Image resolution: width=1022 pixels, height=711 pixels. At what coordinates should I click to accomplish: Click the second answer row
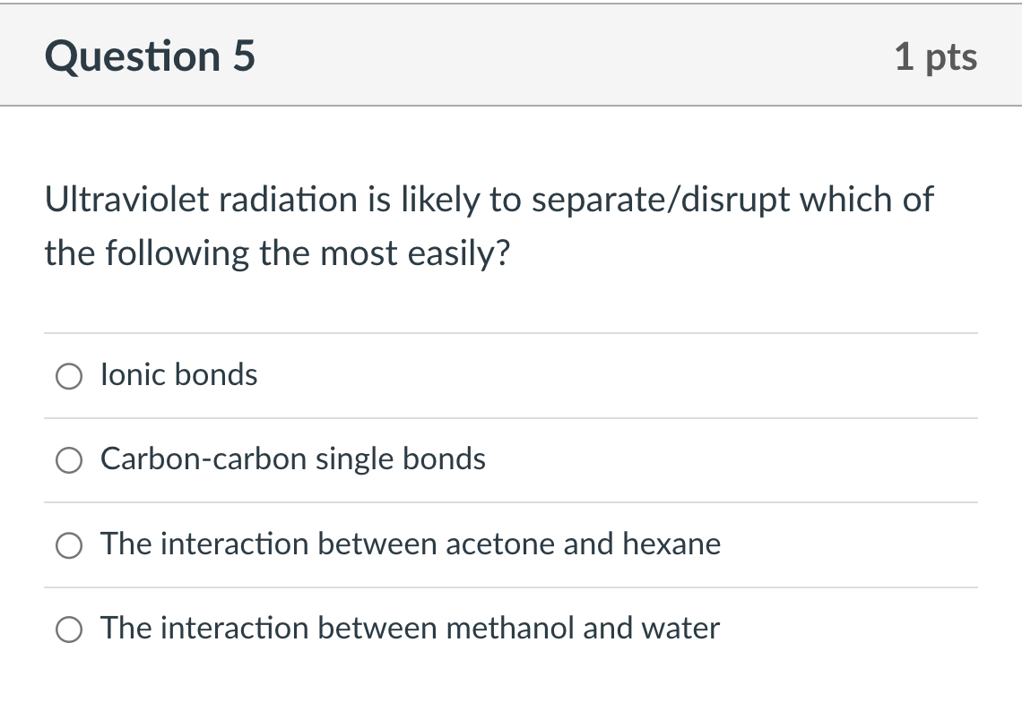(510, 459)
